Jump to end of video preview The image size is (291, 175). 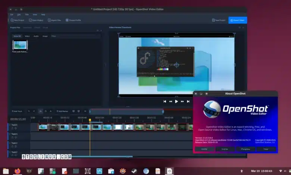188,102
